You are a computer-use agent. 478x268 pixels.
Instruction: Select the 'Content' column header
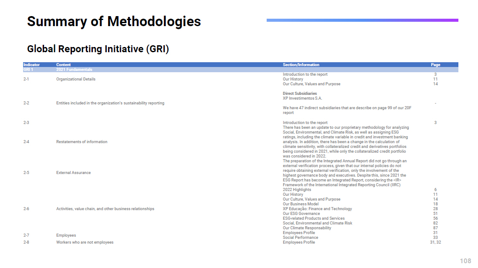tap(63, 65)
